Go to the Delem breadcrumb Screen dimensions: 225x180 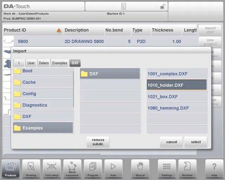[x=44, y=63]
